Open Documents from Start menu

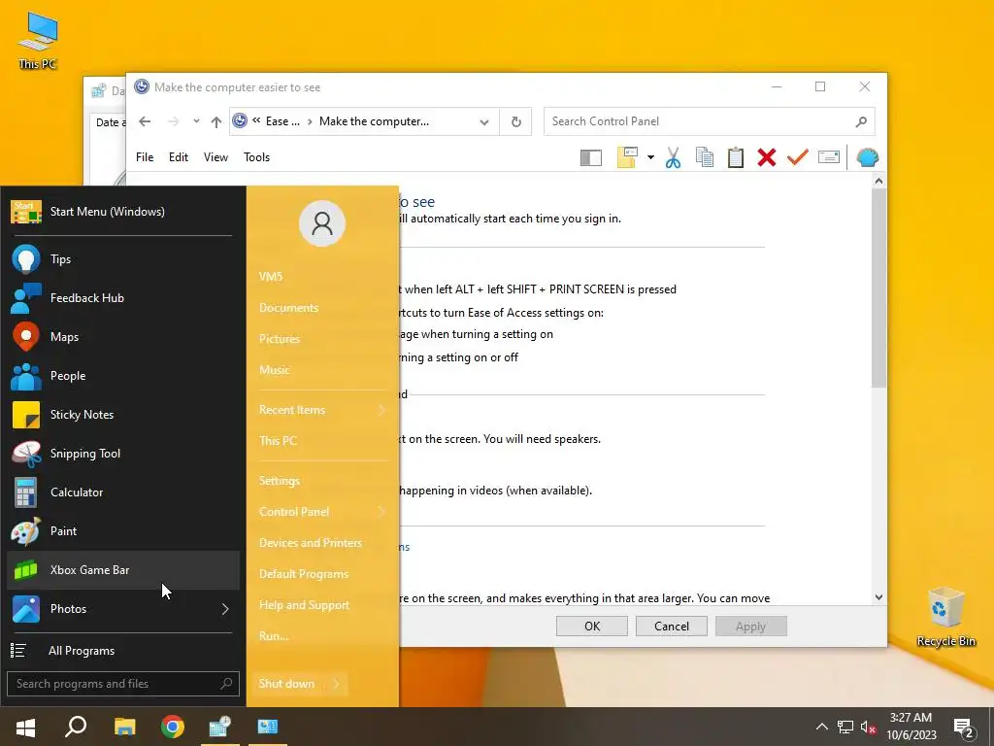pos(288,308)
